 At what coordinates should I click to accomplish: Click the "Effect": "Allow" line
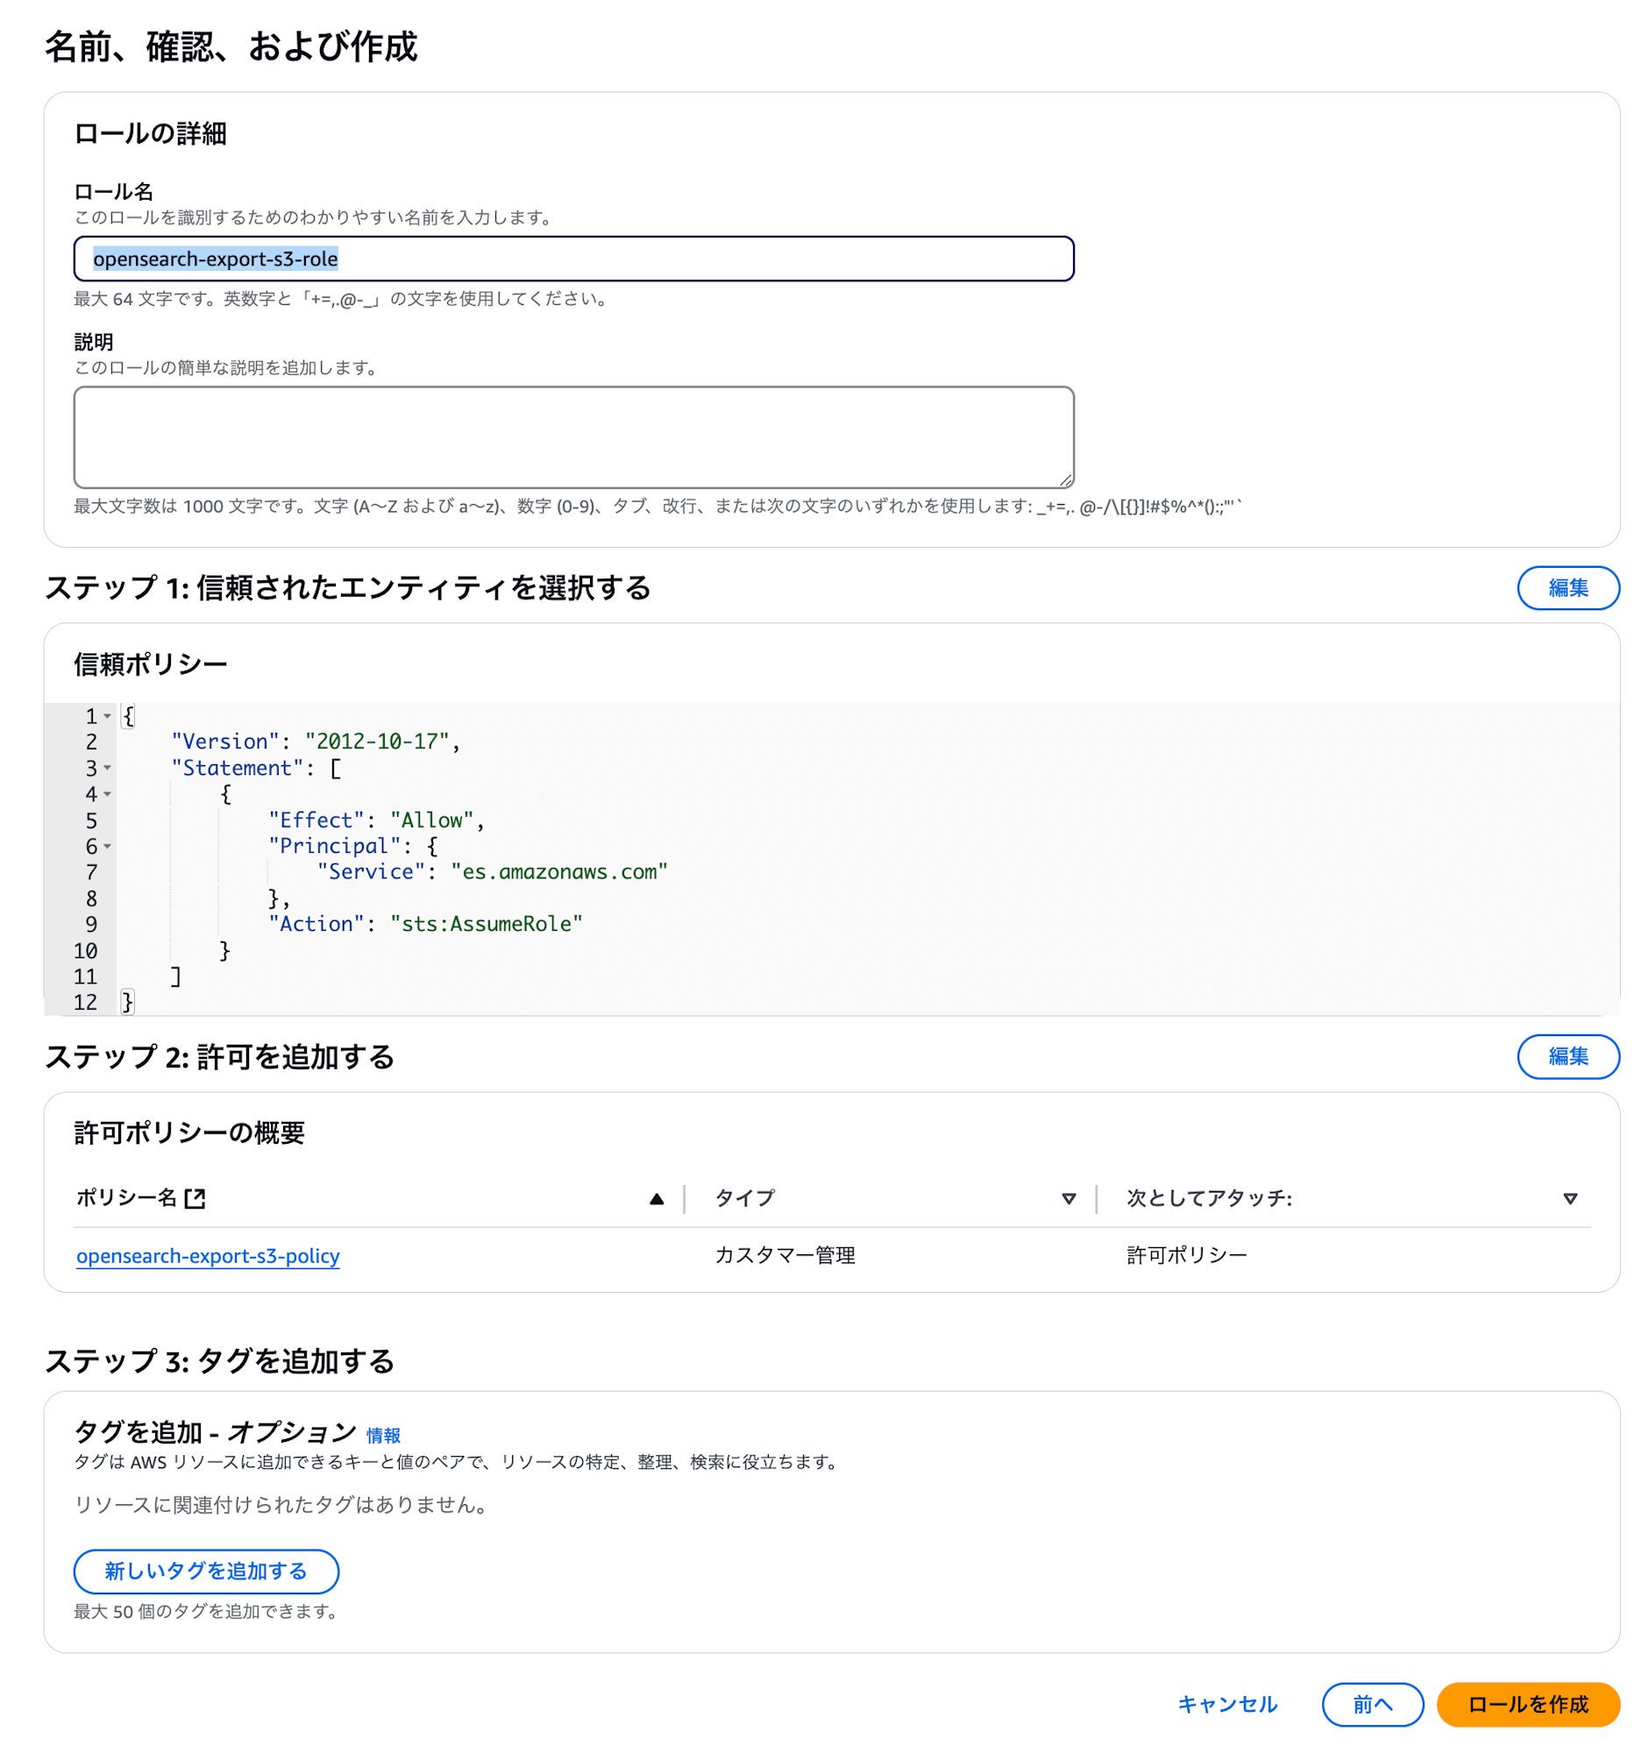tap(376, 820)
